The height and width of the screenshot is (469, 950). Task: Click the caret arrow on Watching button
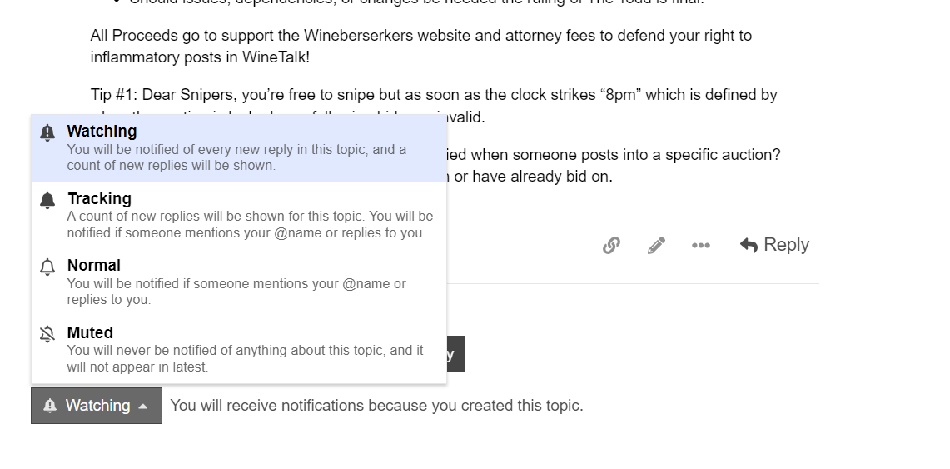point(143,407)
